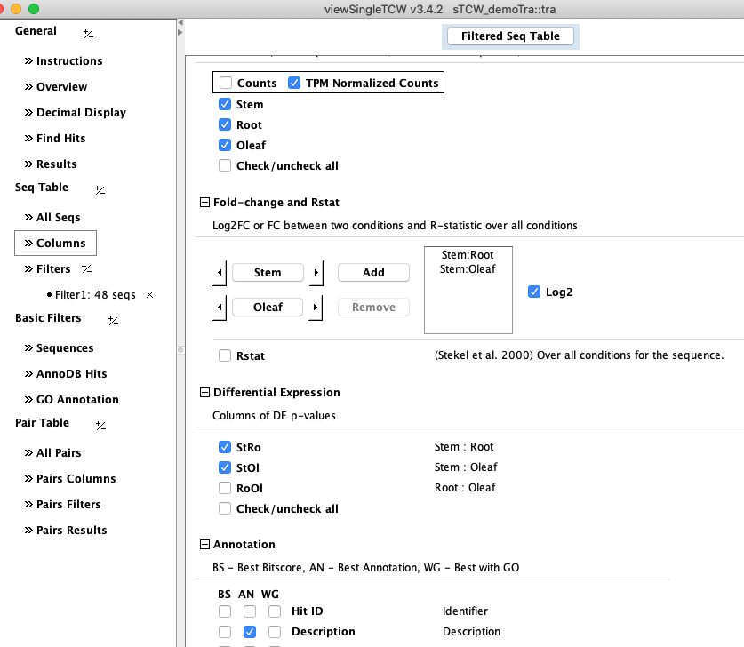Check the RoOl DE column
Image resolution: width=744 pixels, height=647 pixels.
pos(225,488)
